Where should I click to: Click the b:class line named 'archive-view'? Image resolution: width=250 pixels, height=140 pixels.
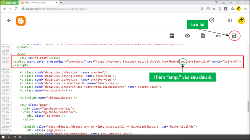[68, 80]
